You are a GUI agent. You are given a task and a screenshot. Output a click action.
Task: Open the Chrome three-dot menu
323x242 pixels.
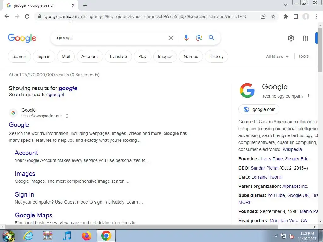click(x=316, y=16)
